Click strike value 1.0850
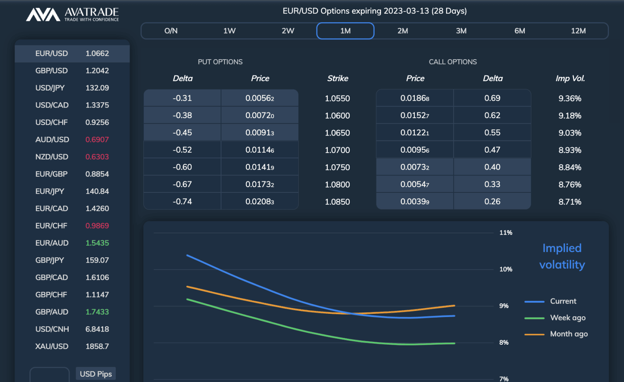This screenshot has width=624, height=382. tap(338, 202)
